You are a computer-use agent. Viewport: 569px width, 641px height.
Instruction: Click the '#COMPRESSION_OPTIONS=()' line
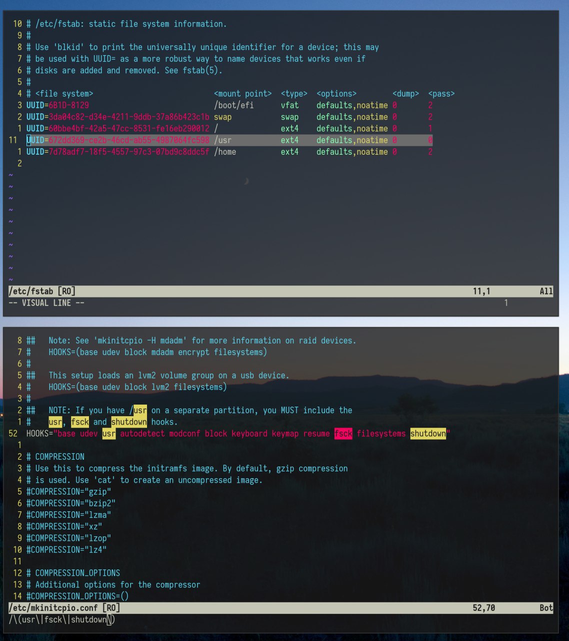pos(77,596)
